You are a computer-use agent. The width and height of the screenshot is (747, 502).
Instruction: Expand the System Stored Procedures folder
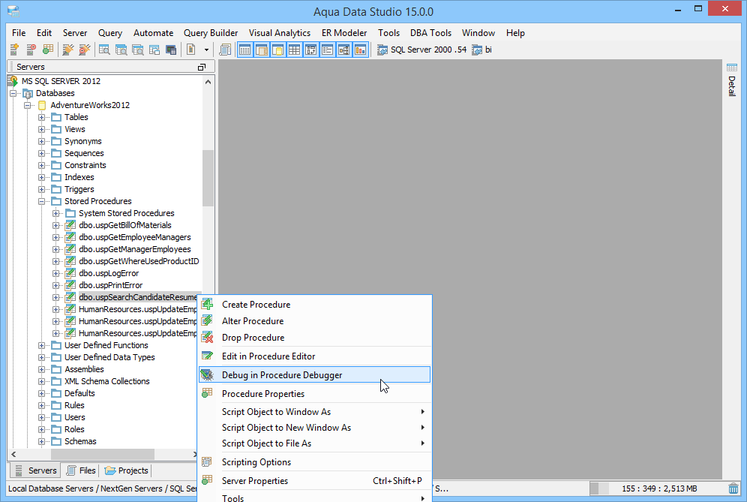pyautogui.click(x=56, y=214)
